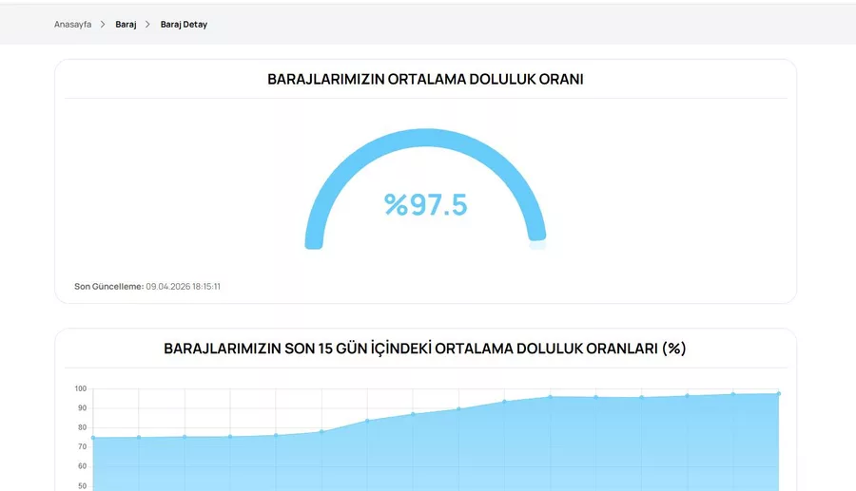This screenshot has height=491, width=856.
Task: Click the chevron before Baraj Detay
Action: [x=147, y=25]
